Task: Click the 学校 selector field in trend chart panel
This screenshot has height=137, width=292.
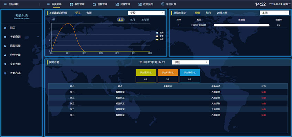Action: coord(146,13)
